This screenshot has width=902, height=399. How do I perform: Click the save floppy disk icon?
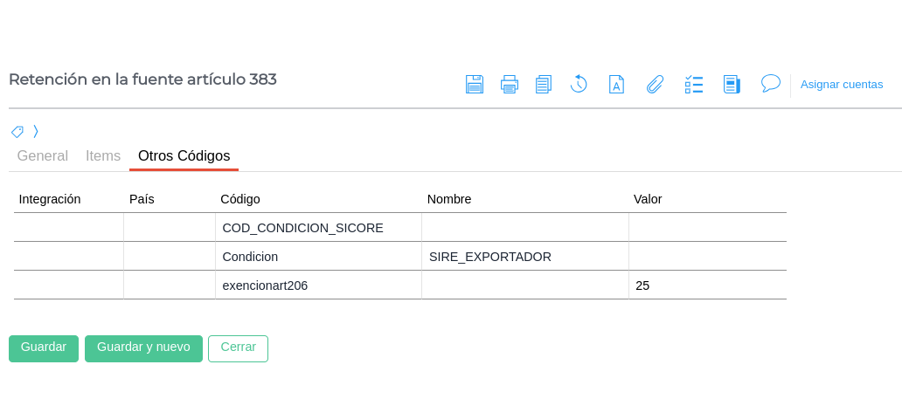[x=475, y=85]
